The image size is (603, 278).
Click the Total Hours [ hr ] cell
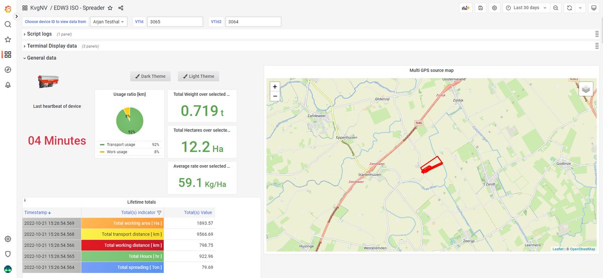tap(123, 256)
